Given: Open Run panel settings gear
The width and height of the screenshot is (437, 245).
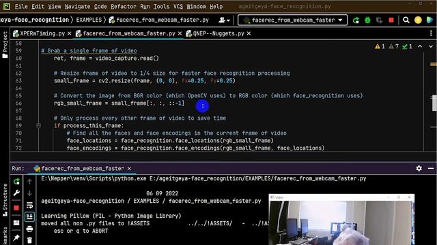Looking at the screenshot, I should tap(419, 168).
